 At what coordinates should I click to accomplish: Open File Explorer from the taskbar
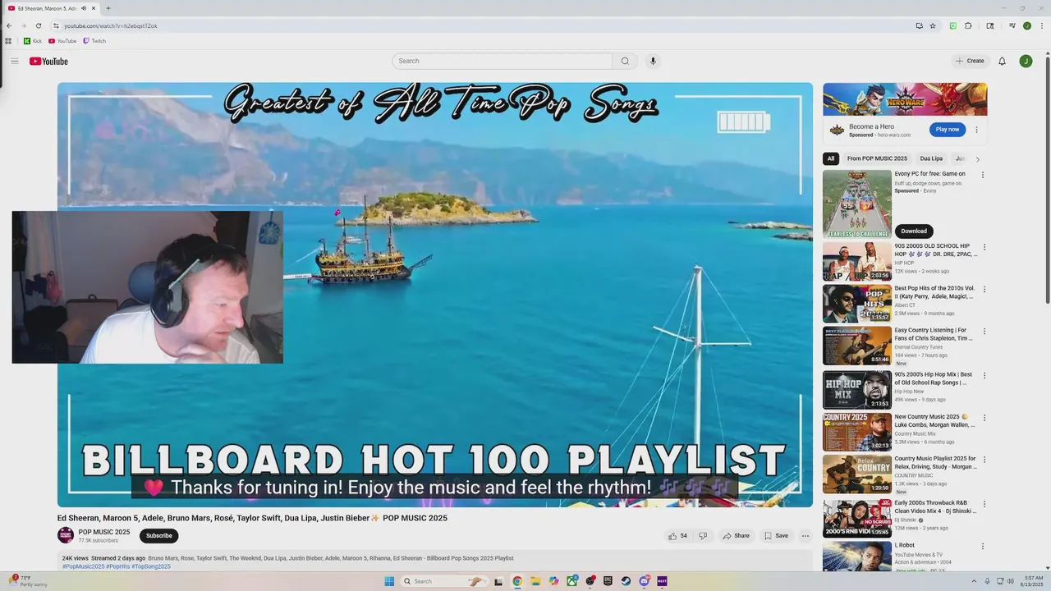pos(535,581)
